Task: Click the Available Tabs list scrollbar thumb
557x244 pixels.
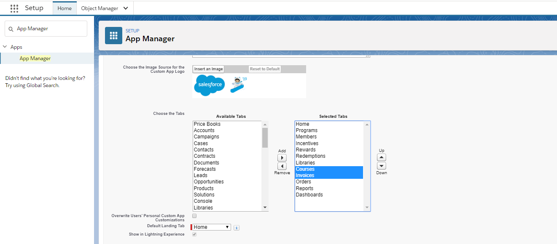Action: (265, 138)
